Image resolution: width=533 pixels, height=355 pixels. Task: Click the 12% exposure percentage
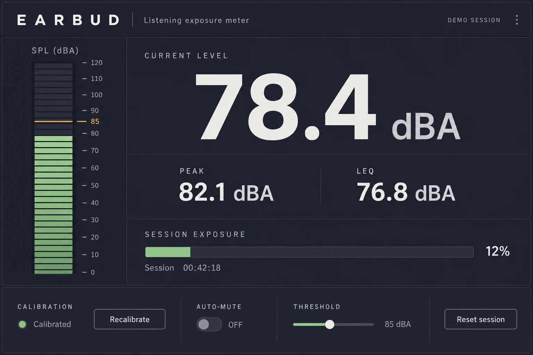point(498,251)
